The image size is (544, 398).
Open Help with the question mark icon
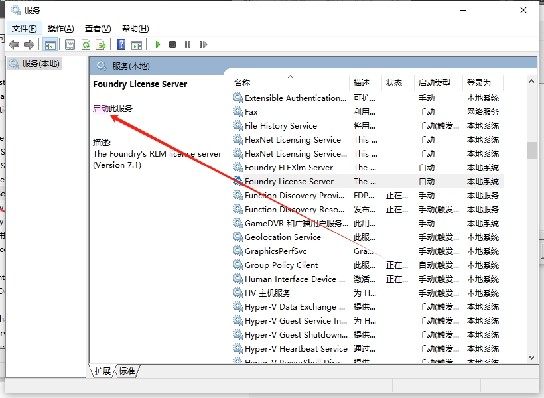[x=121, y=44]
